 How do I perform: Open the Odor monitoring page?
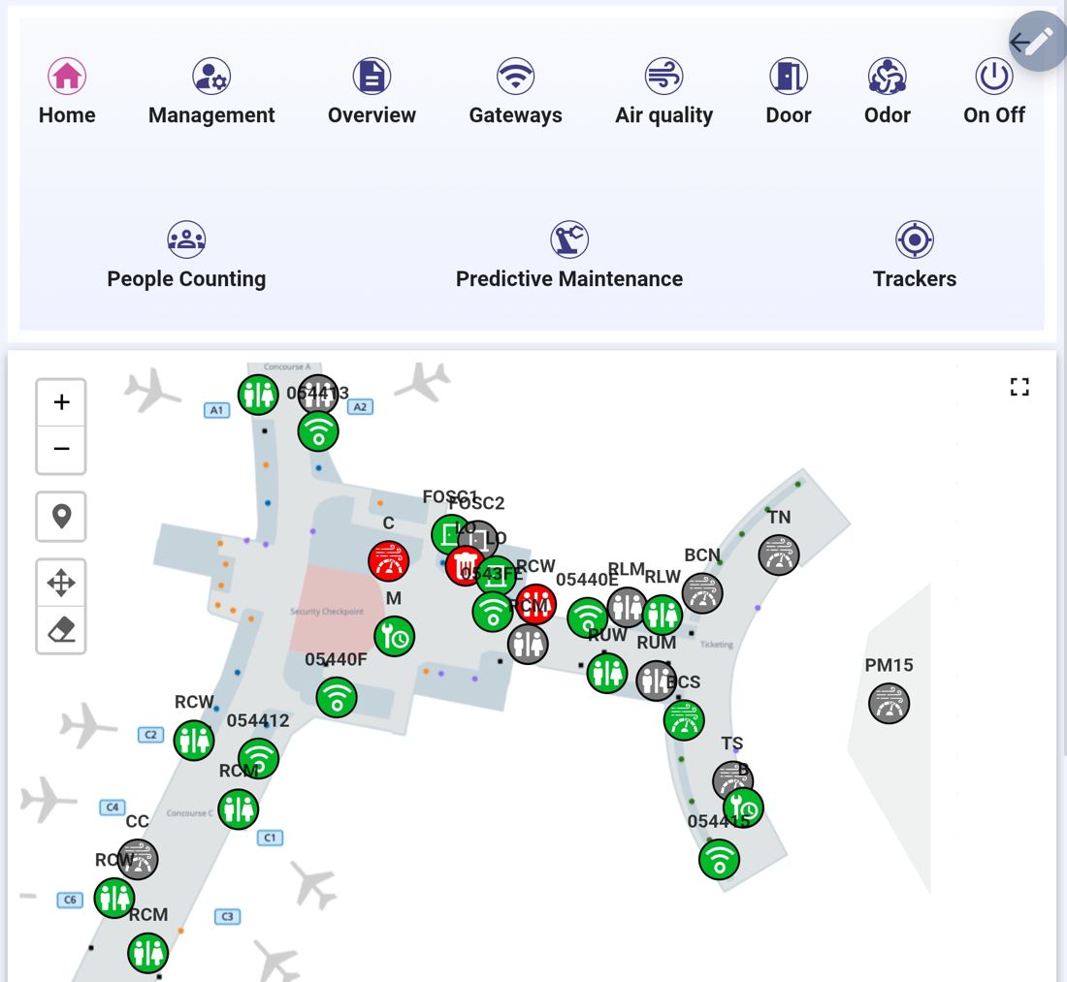click(887, 92)
